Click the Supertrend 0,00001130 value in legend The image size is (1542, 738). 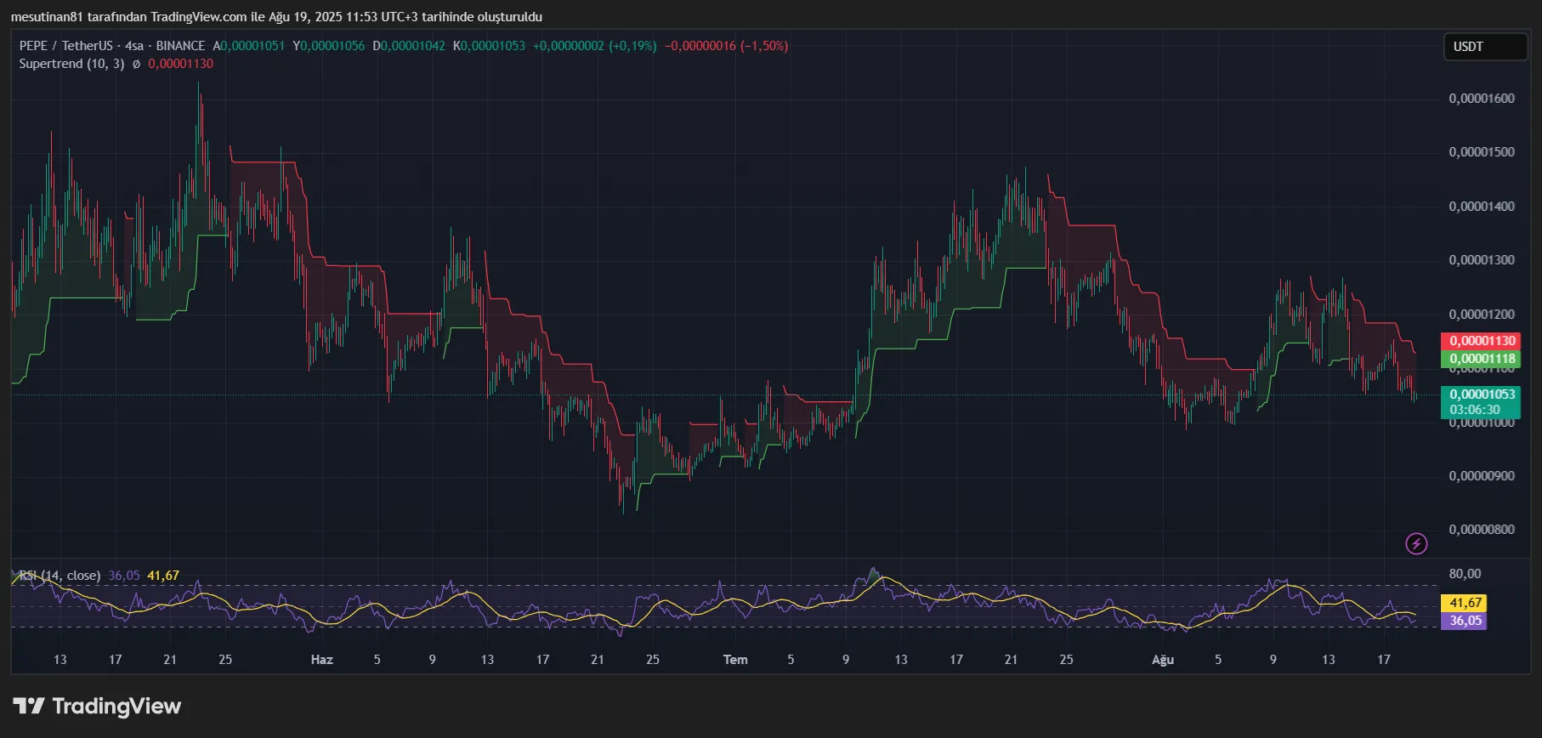pyautogui.click(x=180, y=64)
